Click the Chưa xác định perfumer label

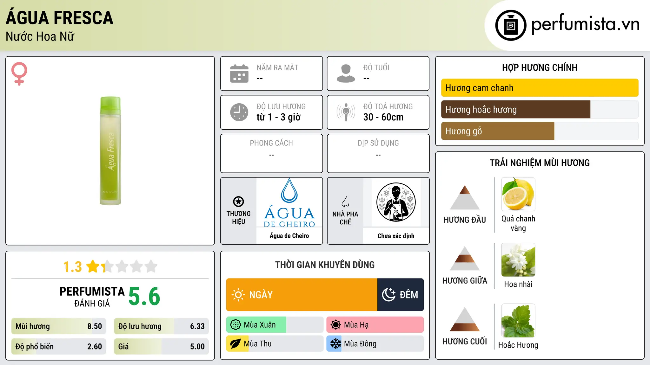click(396, 236)
